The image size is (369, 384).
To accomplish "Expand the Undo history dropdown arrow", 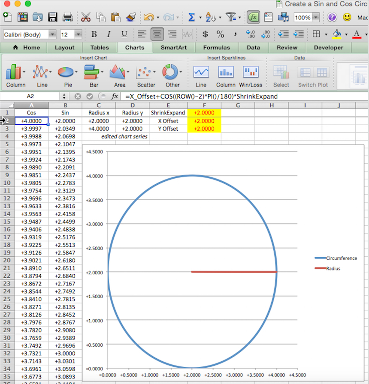I will (x=158, y=18).
